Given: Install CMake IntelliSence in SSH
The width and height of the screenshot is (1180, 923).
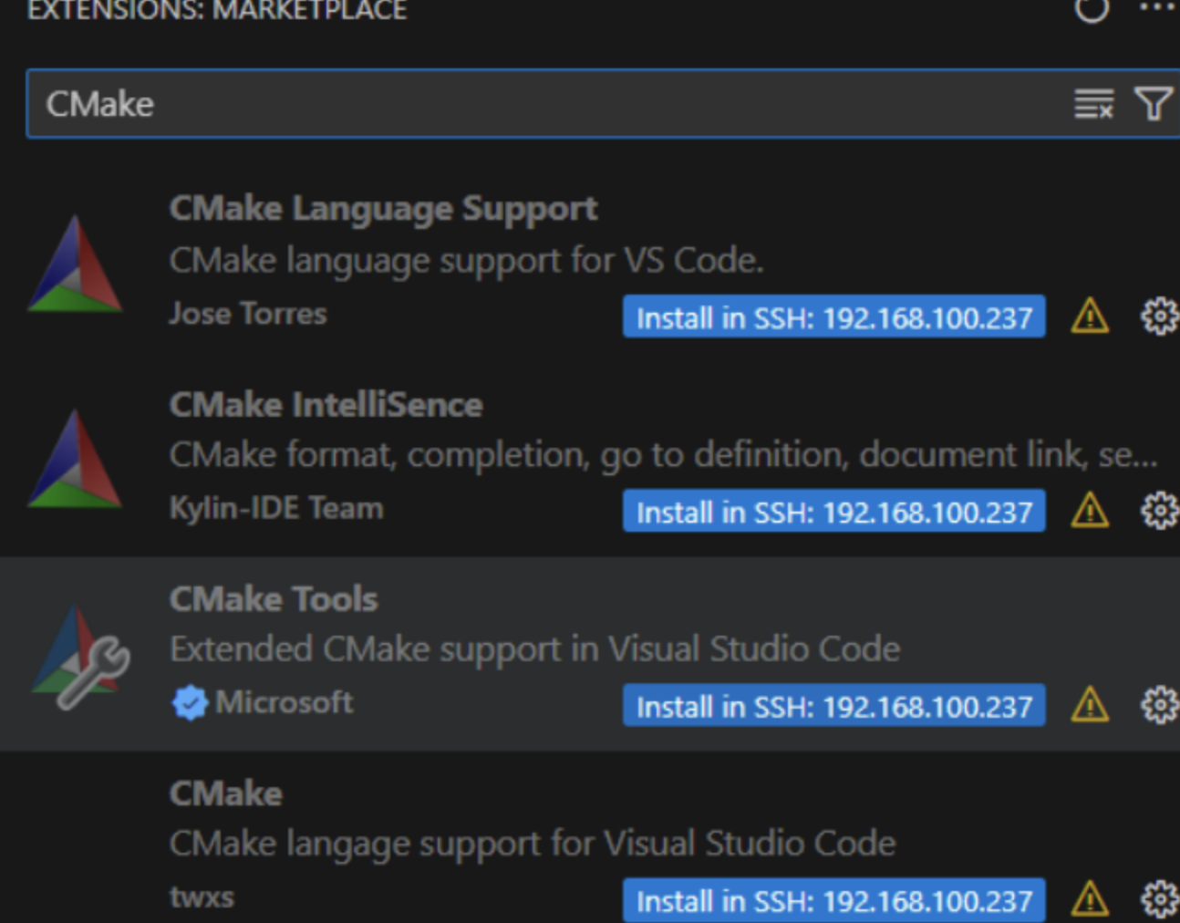Looking at the screenshot, I should 834,511.
